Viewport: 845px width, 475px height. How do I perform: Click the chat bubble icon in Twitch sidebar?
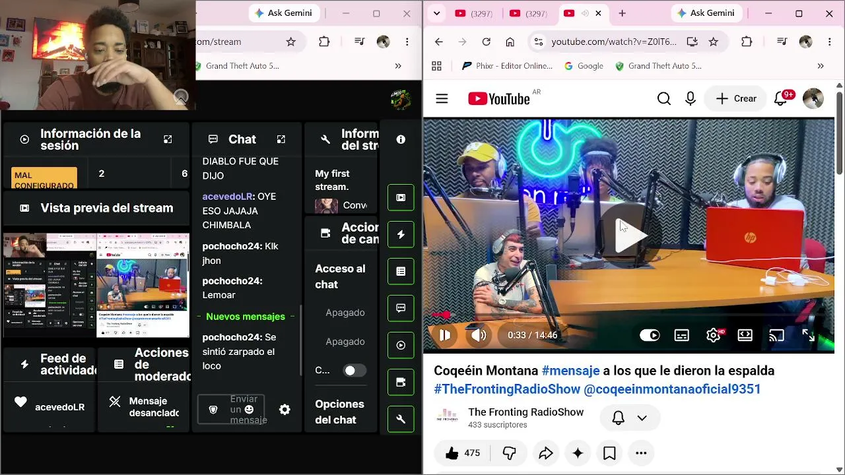click(401, 308)
